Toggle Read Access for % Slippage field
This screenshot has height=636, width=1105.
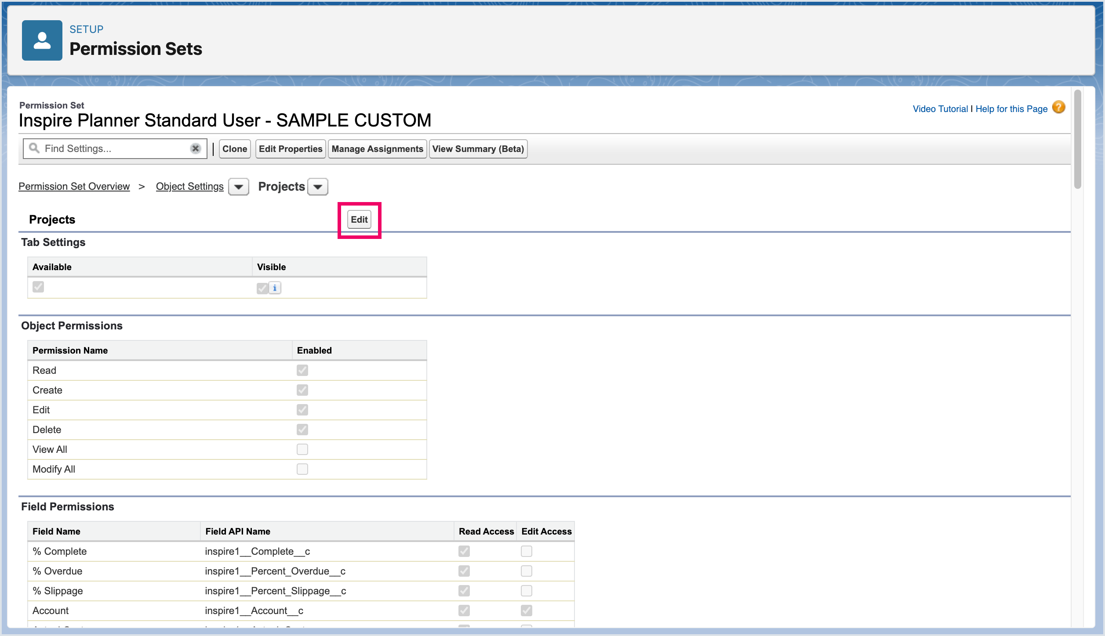pyautogui.click(x=464, y=591)
